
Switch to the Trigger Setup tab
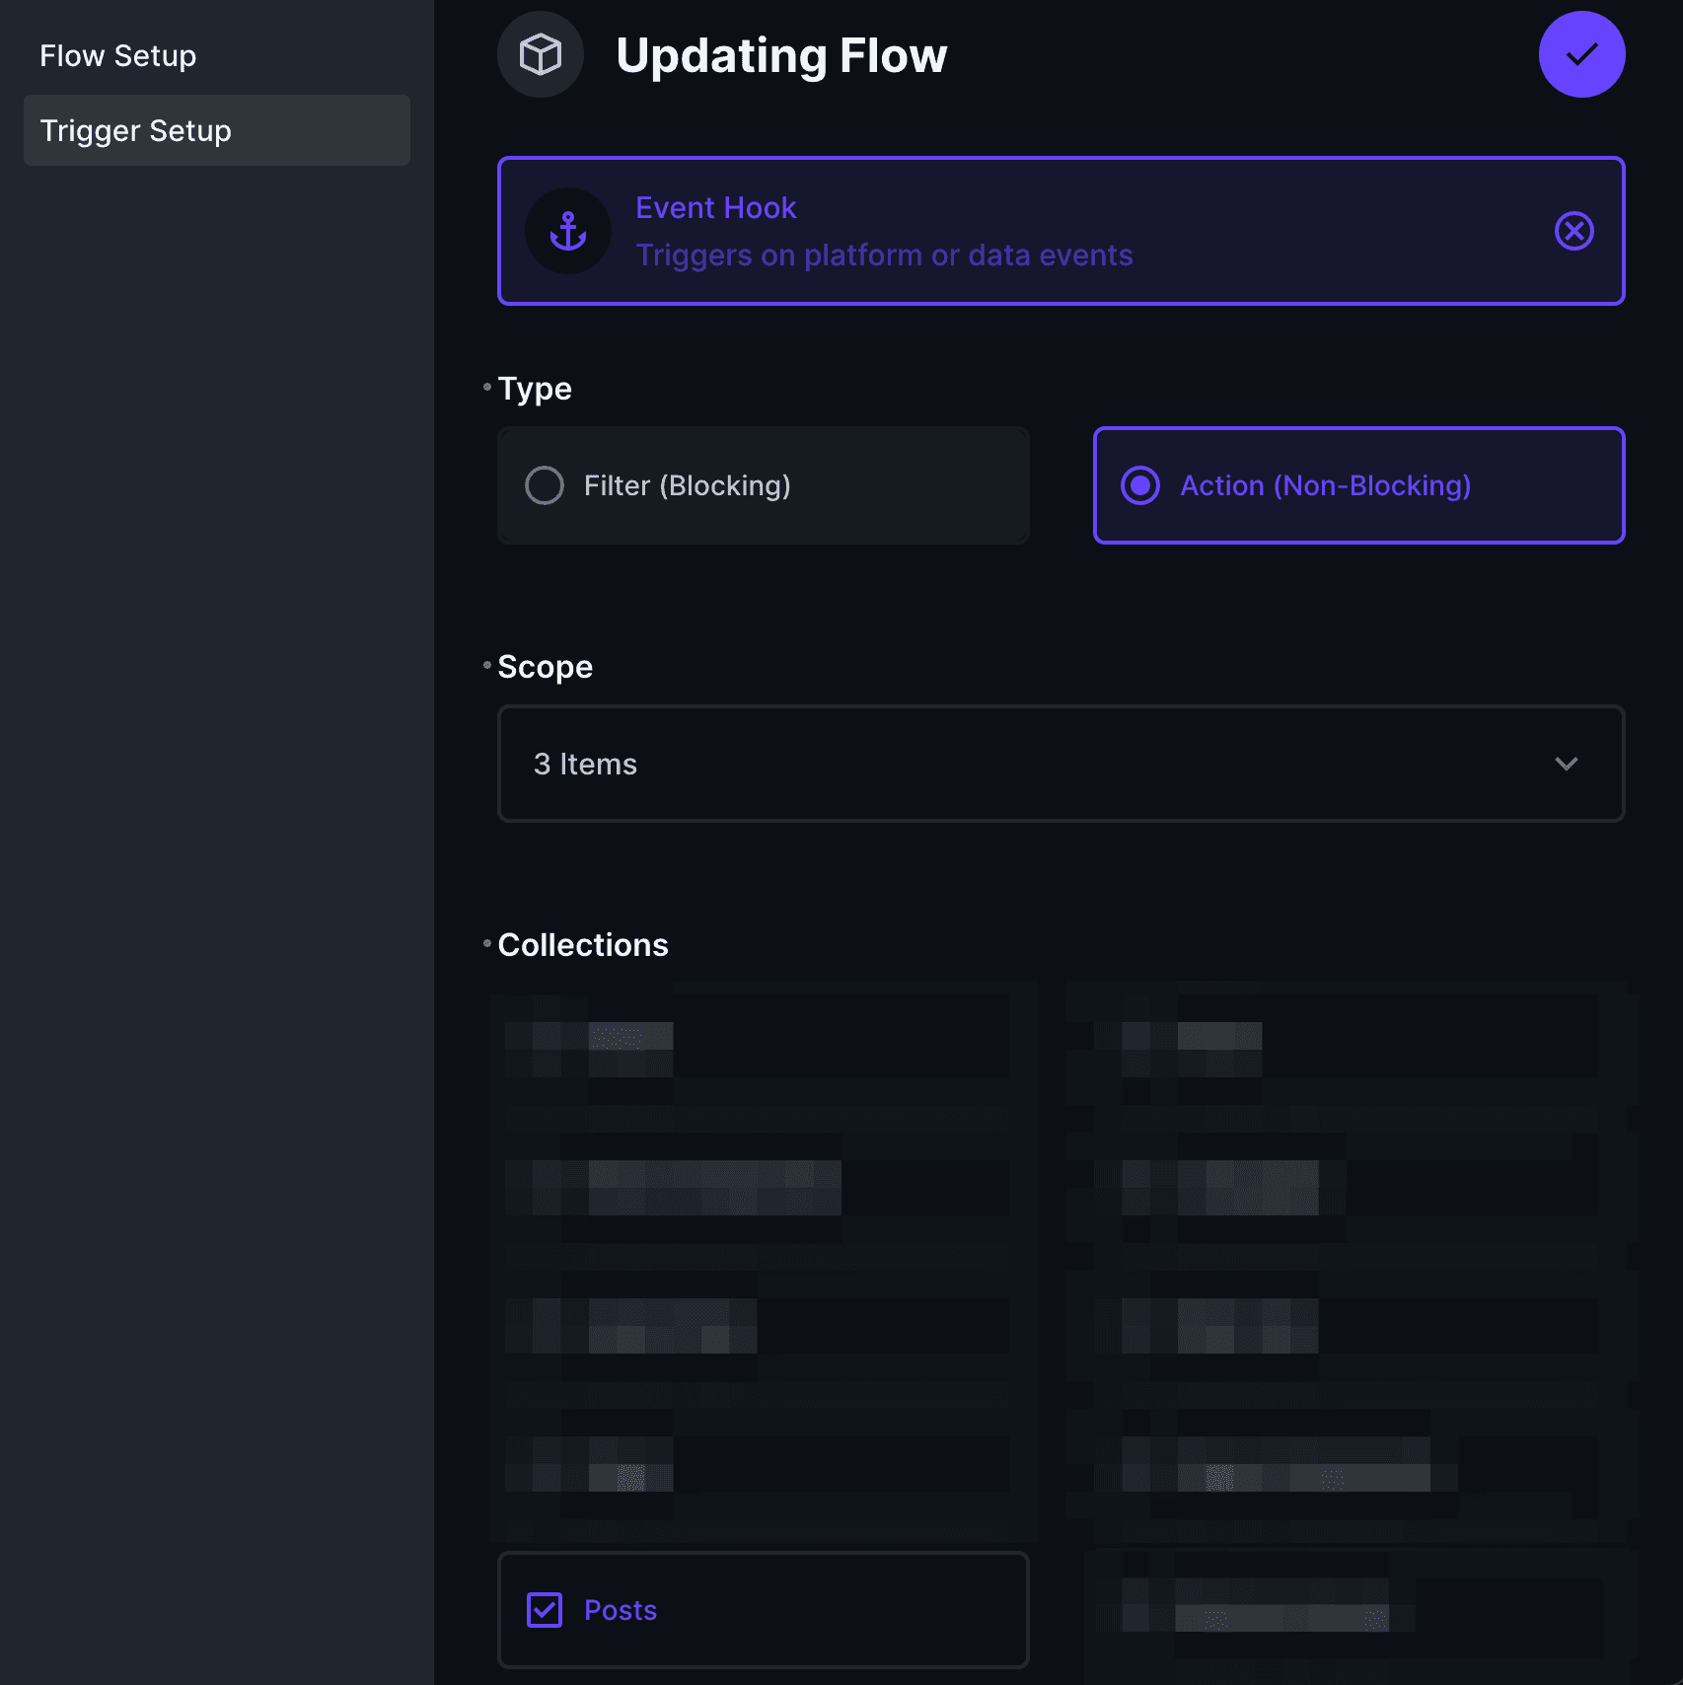coord(135,129)
